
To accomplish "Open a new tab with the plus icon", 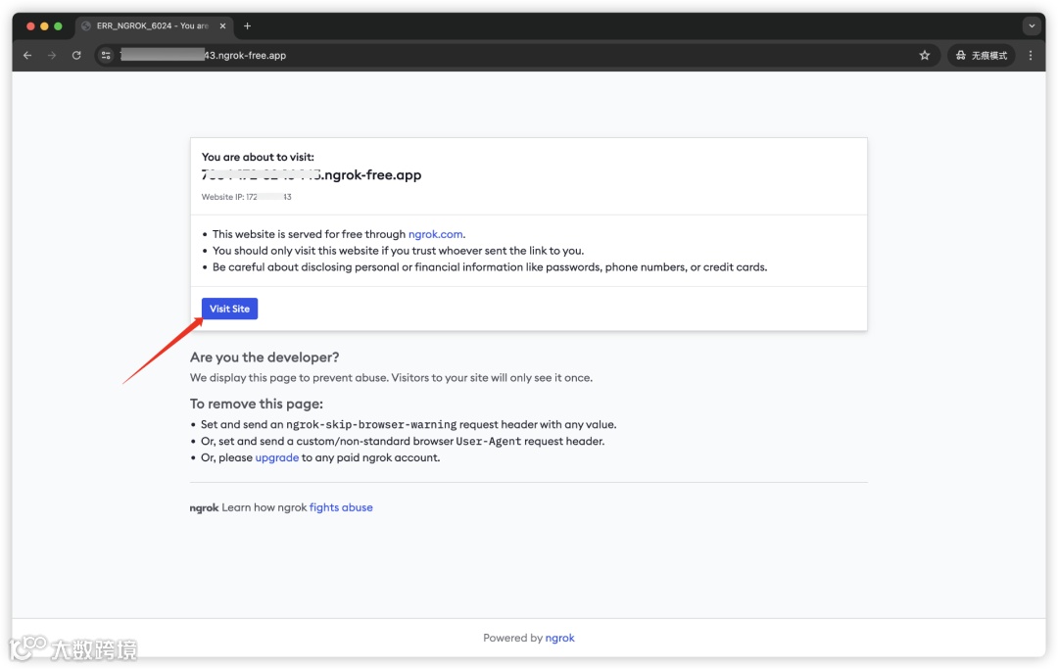I will (247, 26).
